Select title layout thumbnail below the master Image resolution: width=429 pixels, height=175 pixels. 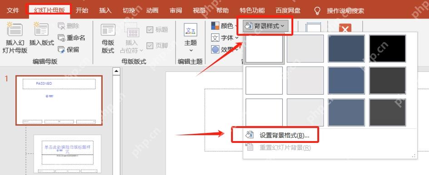[68, 154]
